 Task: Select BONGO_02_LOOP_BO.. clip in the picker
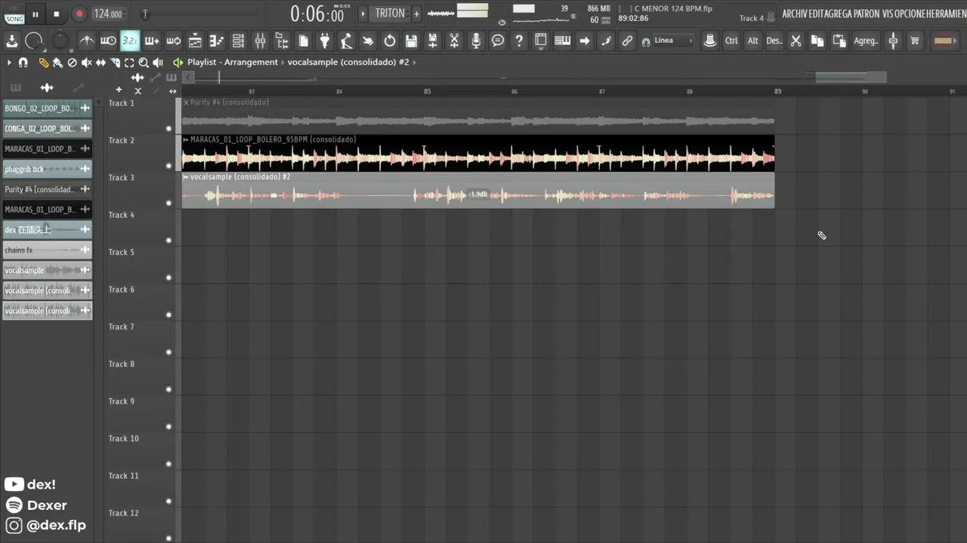coord(47,109)
